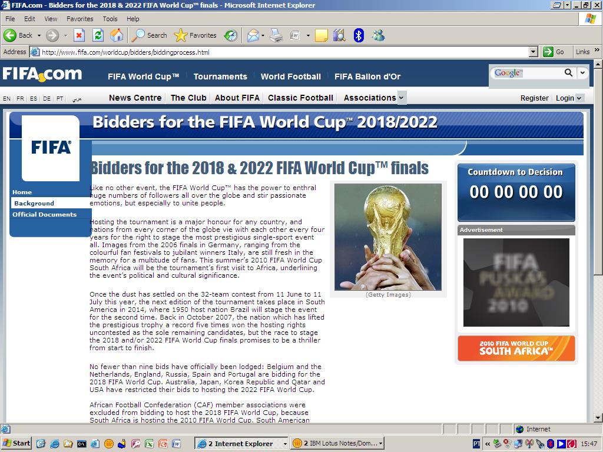The height and width of the screenshot is (452, 603).
Task: Open the Edit menu
Action: tap(29, 19)
